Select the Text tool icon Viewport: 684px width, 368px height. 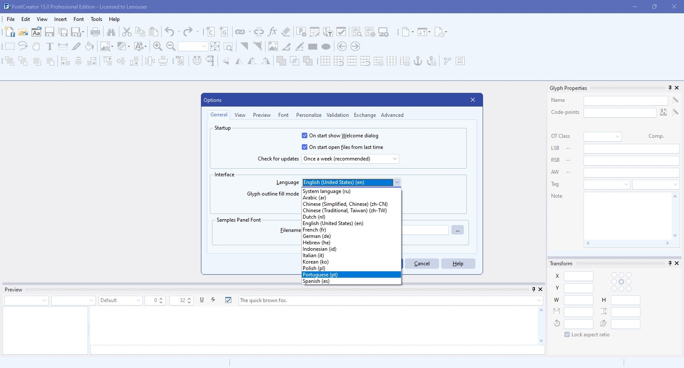click(50, 47)
